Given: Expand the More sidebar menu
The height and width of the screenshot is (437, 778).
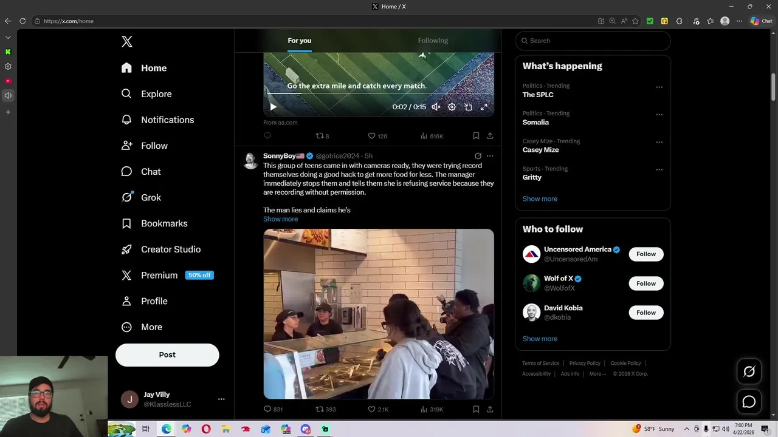Looking at the screenshot, I should tap(142, 327).
